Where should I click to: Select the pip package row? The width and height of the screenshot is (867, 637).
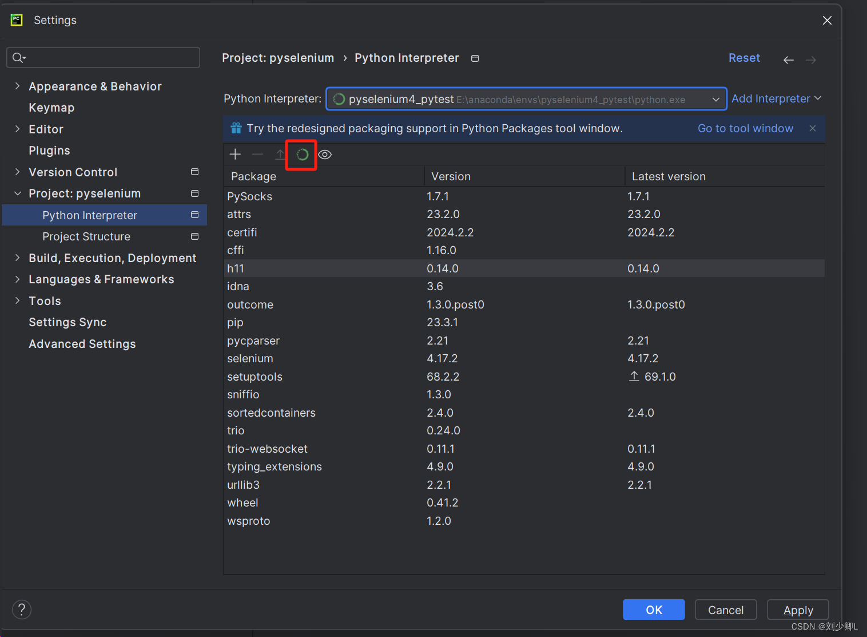tap(524, 322)
